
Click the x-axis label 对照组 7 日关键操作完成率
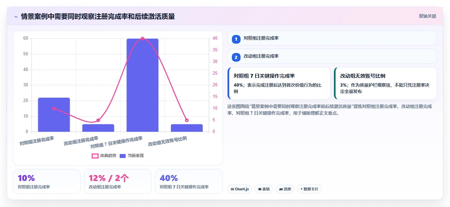(x=117, y=142)
